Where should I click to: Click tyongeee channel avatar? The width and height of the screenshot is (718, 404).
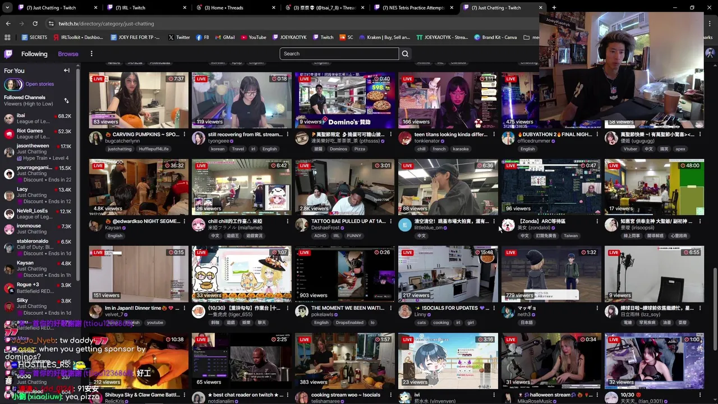(199, 138)
